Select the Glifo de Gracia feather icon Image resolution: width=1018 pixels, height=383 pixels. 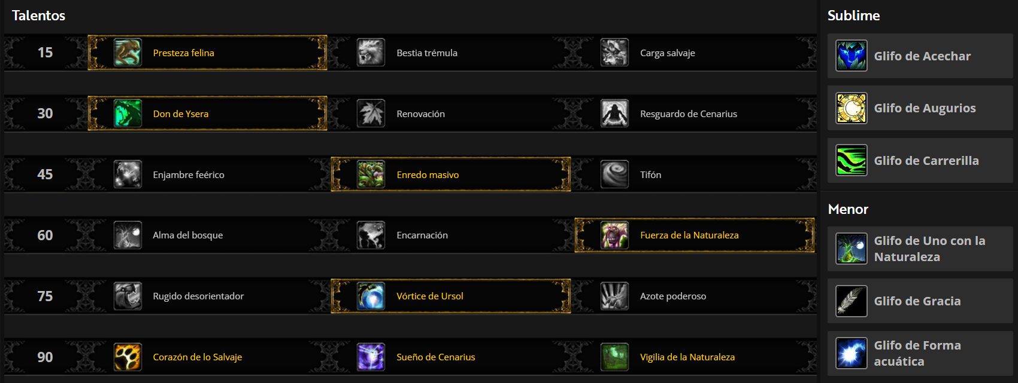coord(852,301)
